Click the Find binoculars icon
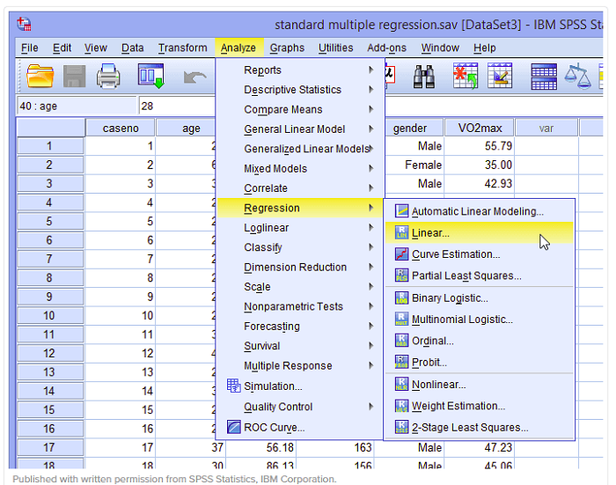616x485 pixels. tap(424, 77)
